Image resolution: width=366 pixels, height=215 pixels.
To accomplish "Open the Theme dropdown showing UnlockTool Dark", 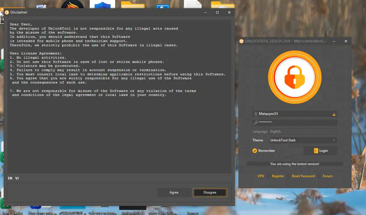I will point(303,140).
